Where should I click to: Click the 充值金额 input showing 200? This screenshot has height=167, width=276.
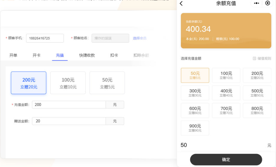click(69, 105)
